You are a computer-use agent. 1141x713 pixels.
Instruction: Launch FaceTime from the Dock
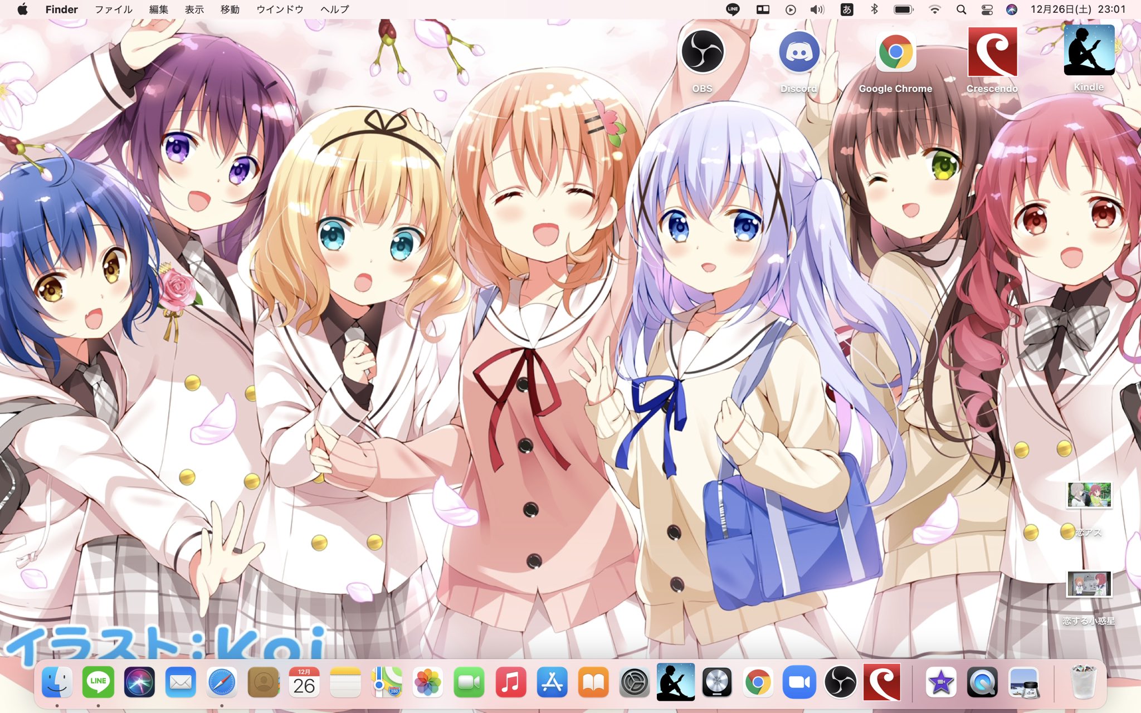click(469, 682)
